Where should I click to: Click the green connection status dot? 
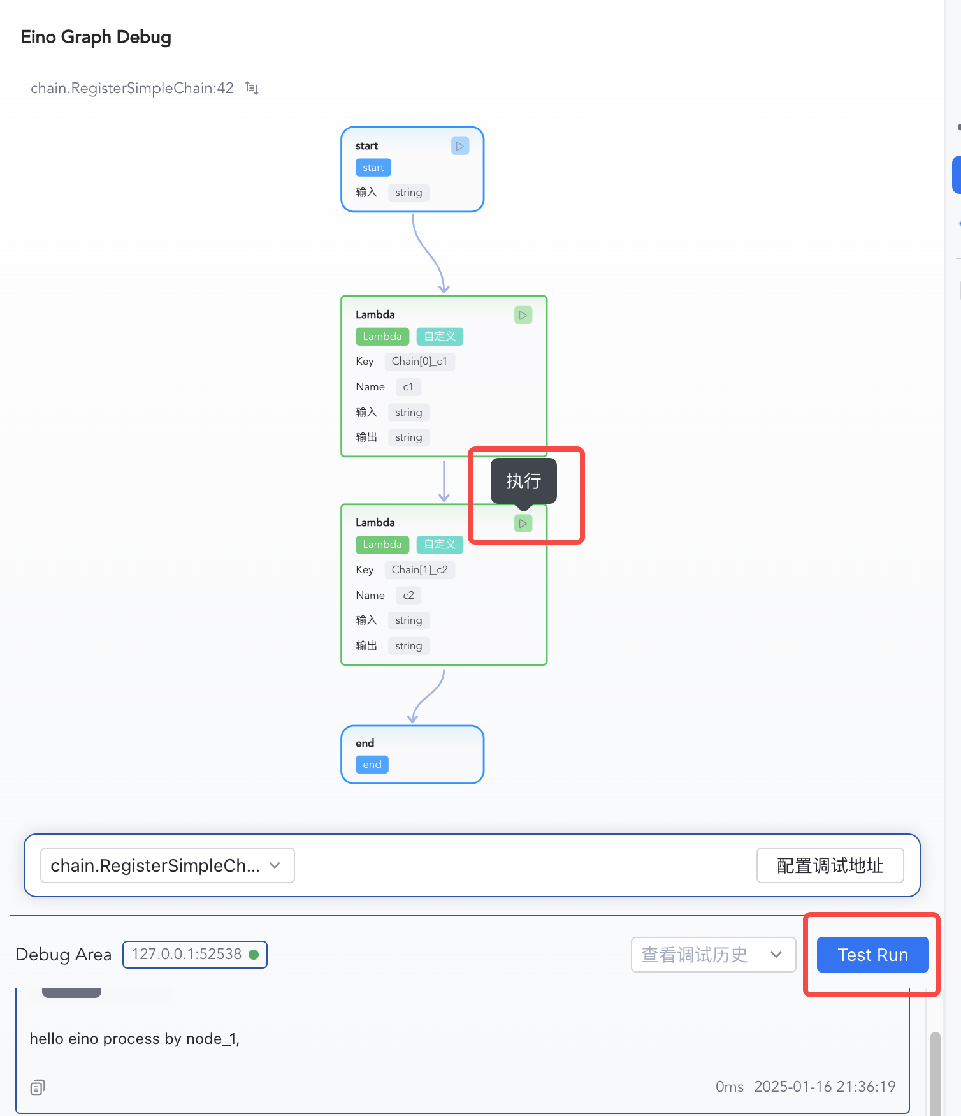pos(254,955)
